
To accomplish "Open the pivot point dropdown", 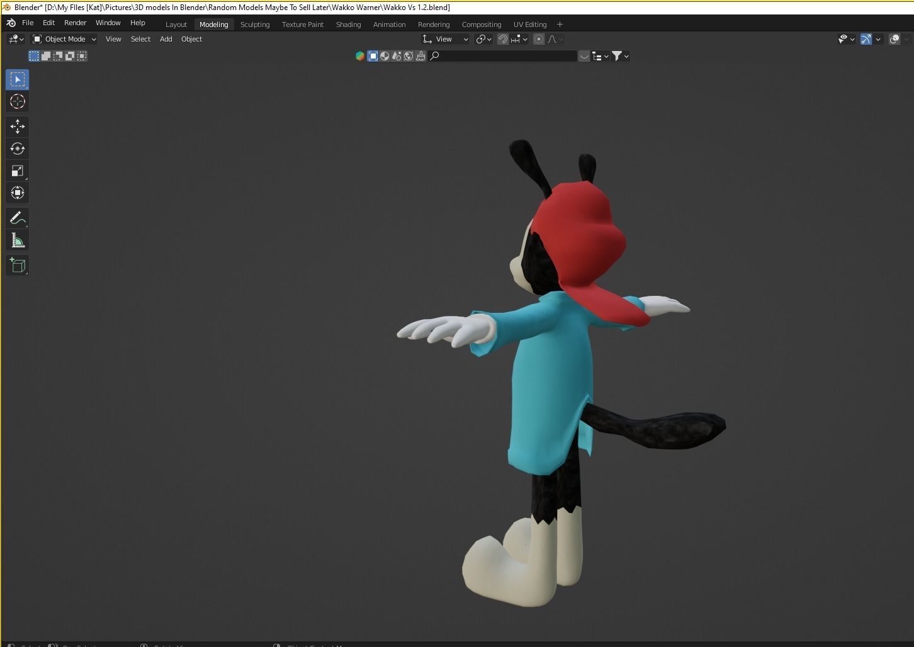I will coord(483,39).
